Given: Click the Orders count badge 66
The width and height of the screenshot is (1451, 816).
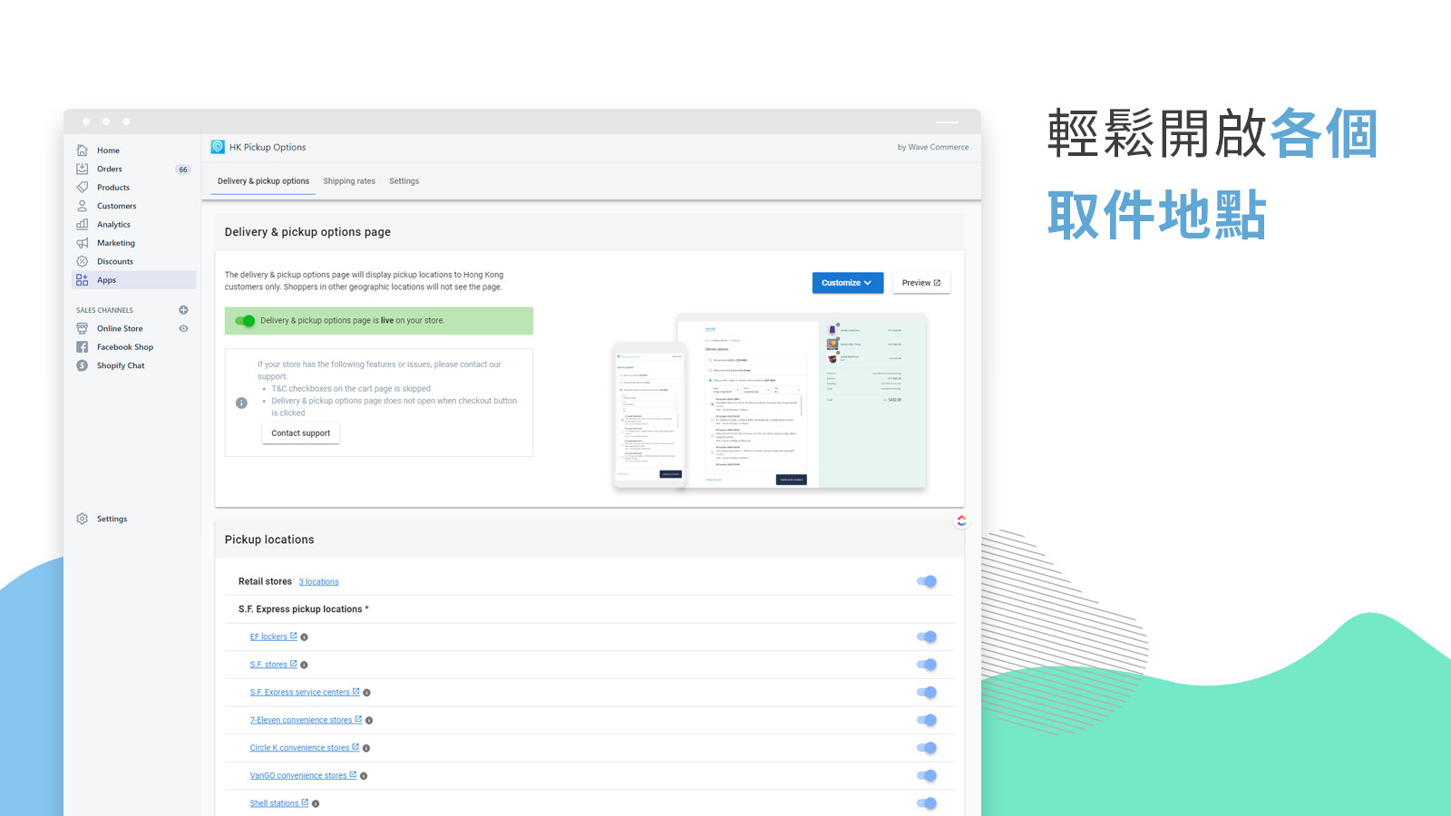Looking at the screenshot, I should (183, 170).
